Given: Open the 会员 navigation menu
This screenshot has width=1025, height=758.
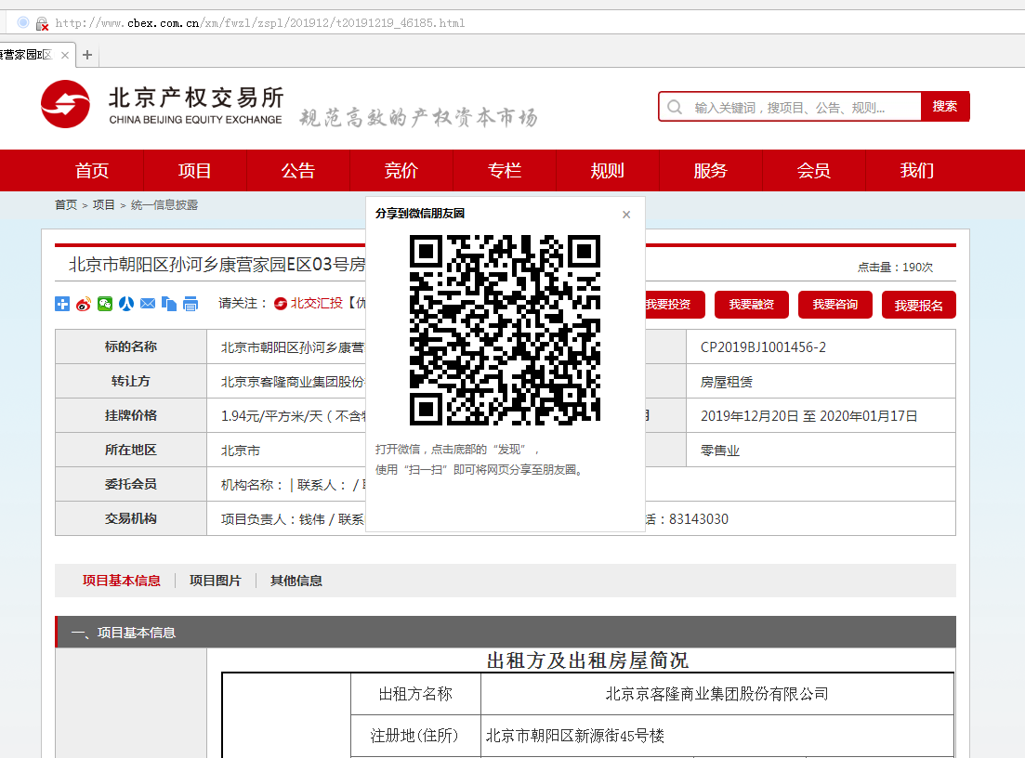Looking at the screenshot, I should [814, 171].
